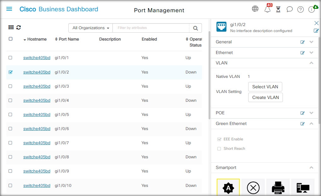Toggle the EEE Enable checkbox
The height and width of the screenshot is (196, 321).
click(219, 139)
